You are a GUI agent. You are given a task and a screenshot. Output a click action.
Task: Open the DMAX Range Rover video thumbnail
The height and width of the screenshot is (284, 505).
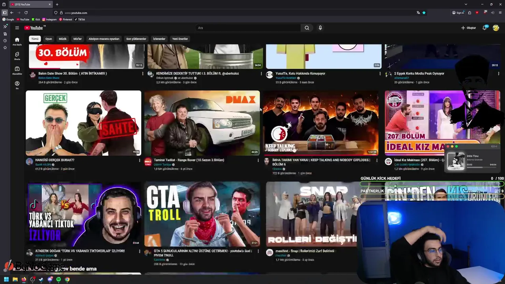[x=202, y=123]
